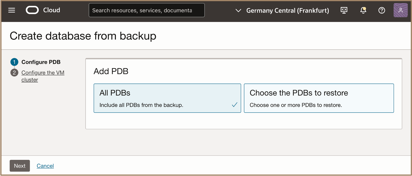
Task: Open the navigation hamburger menu
Action: [x=11, y=10]
